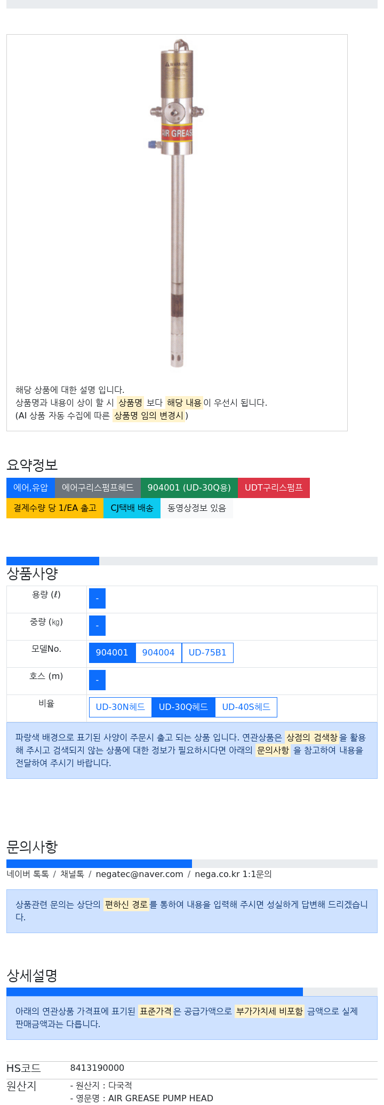Image resolution: width=384 pixels, height=1105 pixels.
Task: Click the dash option in 호스 row
Action: [97, 680]
